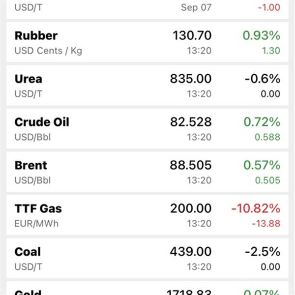
Task: Open Crude Oil details
Action: (x=147, y=129)
